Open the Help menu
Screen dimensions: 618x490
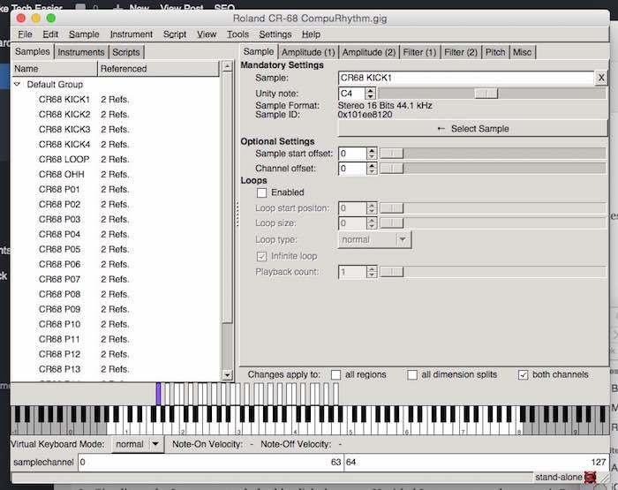pyautogui.click(x=311, y=34)
